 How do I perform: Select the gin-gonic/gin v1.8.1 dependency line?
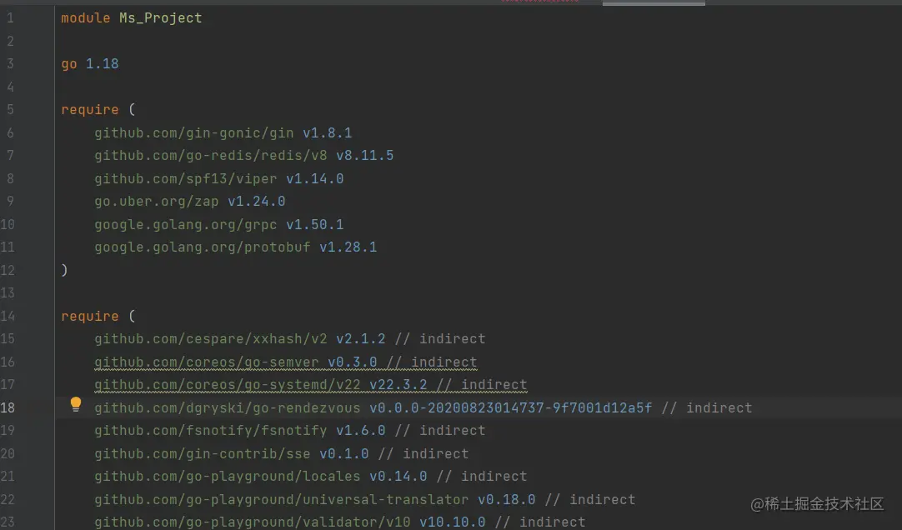(223, 132)
